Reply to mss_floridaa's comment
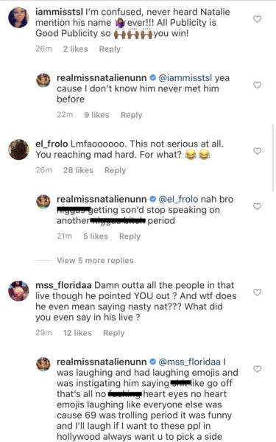This screenshot has height=442, width=276. (x=113, y=333)
